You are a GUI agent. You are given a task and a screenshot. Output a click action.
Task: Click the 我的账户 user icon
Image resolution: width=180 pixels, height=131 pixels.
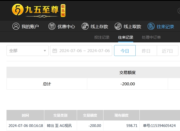[16, 26]
